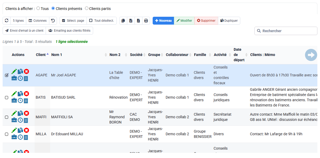Image resolution: width=320 pixels, height=158 pixels.
Task: Click the clock icon in MILLA row
Action: pos(20,137)
